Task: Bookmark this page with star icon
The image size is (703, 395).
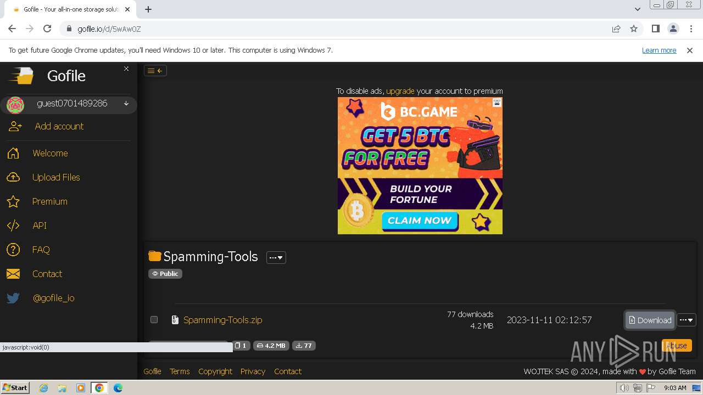Action: click(634, 29)
